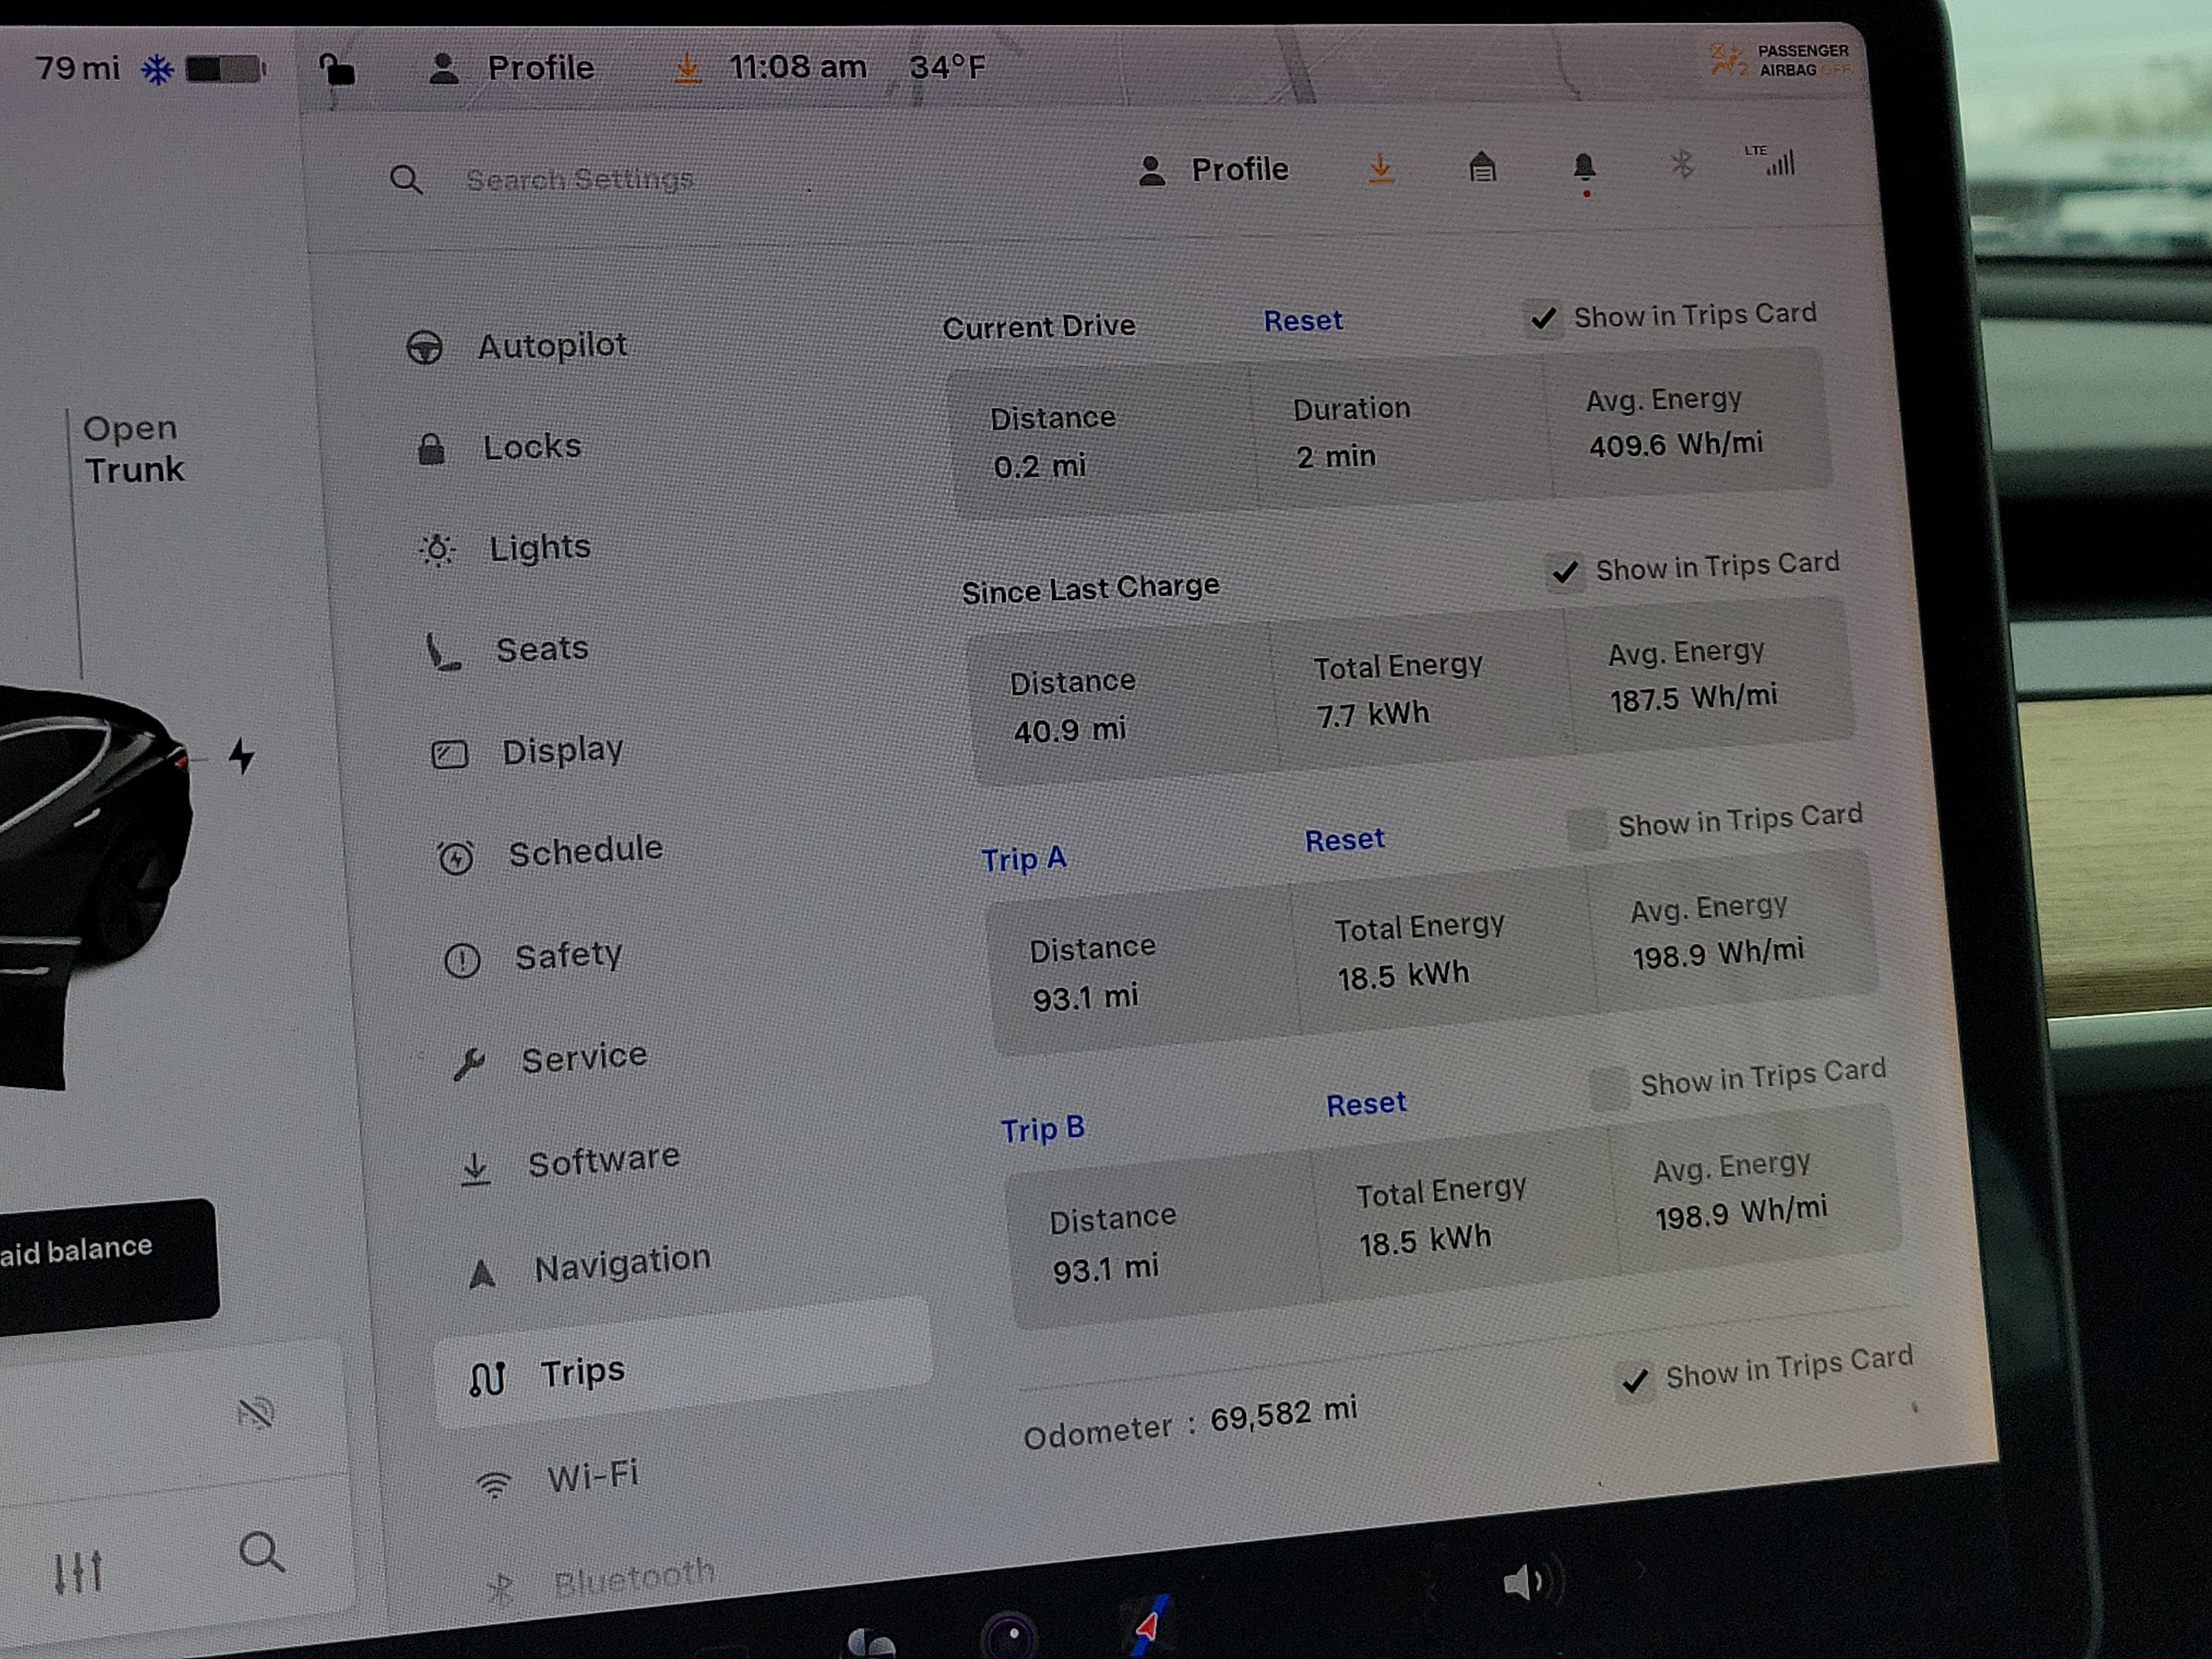Rename trip via Trip A label
The image size is (2212, 1659).
pos(1023,859)
